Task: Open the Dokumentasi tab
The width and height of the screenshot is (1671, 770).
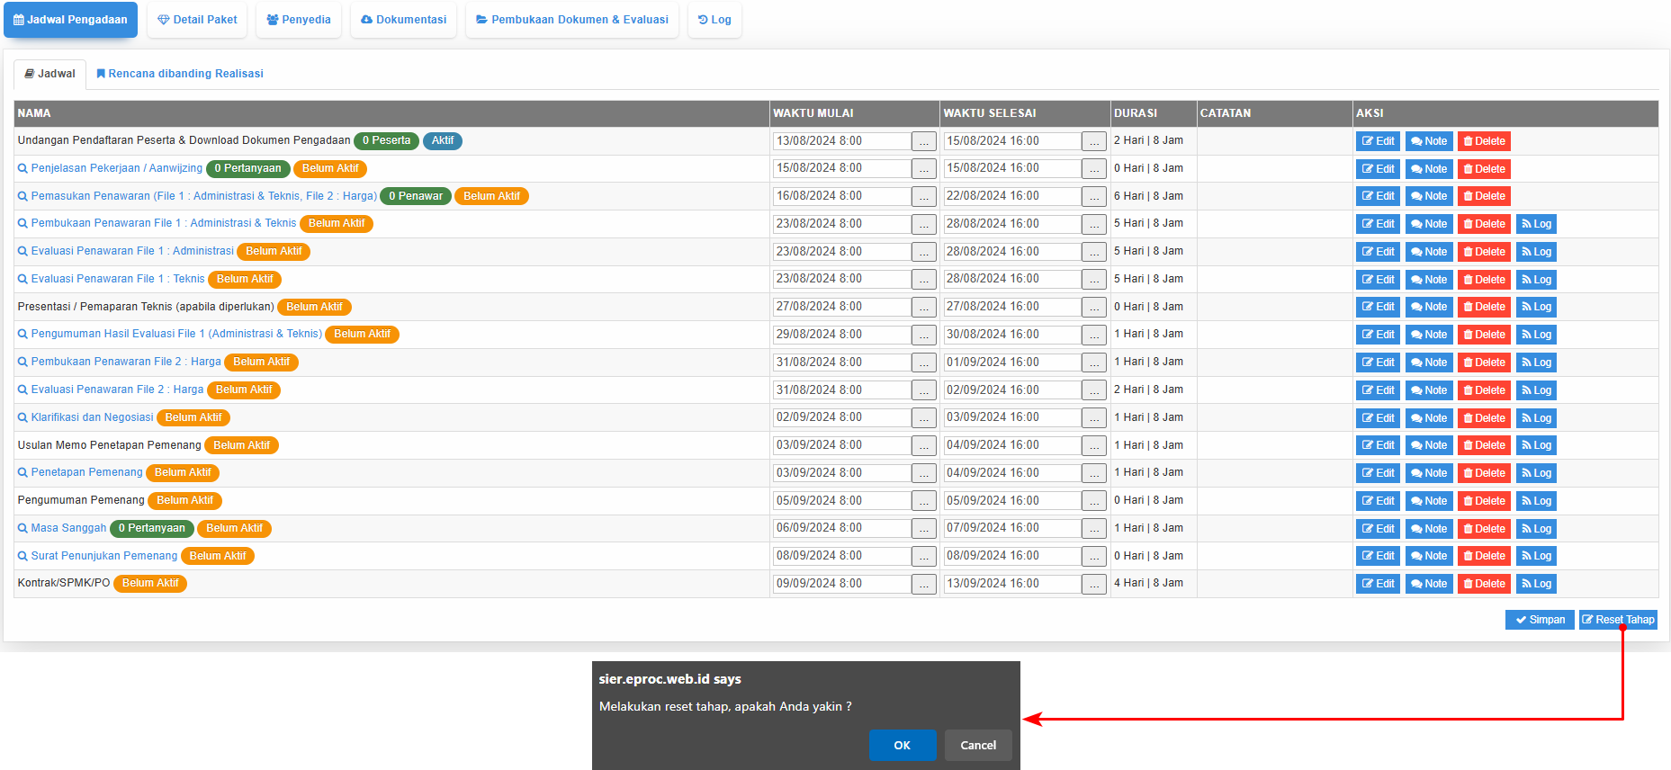Action: point(403,20)
